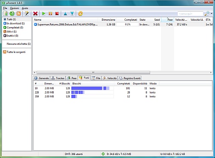Click block bar of piece 10

click(x=92, y=88)
